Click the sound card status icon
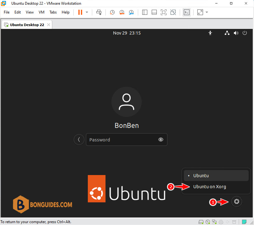 click(x=228, y=222)
